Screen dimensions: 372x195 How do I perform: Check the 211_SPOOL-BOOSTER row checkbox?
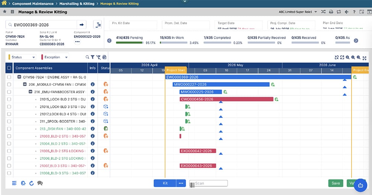pos(9,121)
